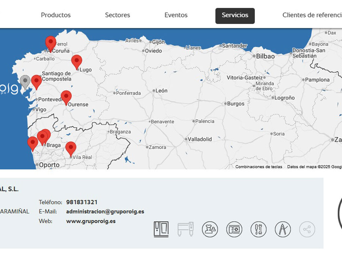Click the drafting compass planning icon
This screenshot has height=257, width=342.
(x=283, y=229)
